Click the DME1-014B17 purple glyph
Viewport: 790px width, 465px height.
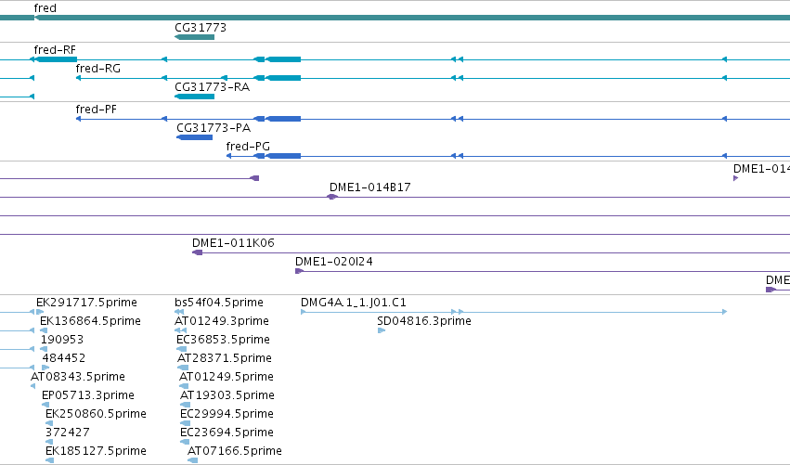click(332, 197)
